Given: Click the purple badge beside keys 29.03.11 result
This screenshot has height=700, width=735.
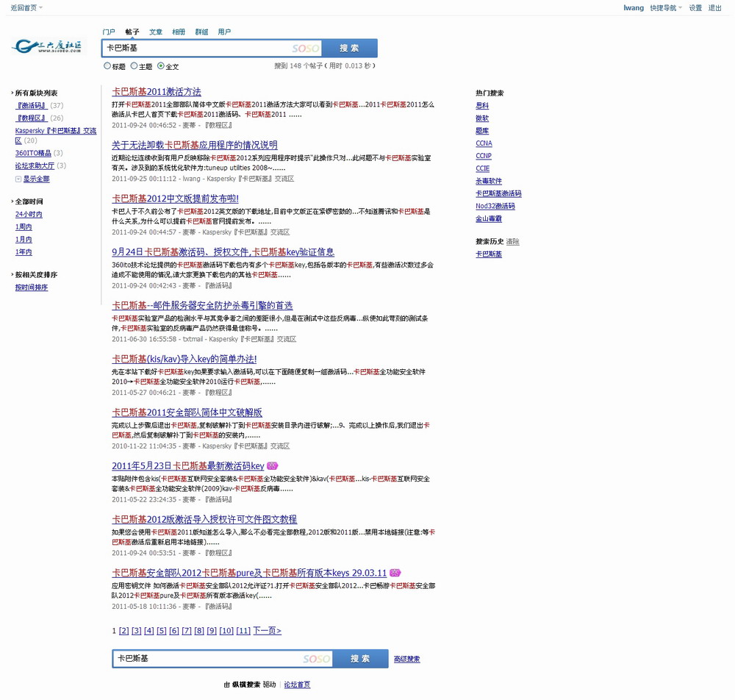Looking at the screenshot, I should coord(395,573).
